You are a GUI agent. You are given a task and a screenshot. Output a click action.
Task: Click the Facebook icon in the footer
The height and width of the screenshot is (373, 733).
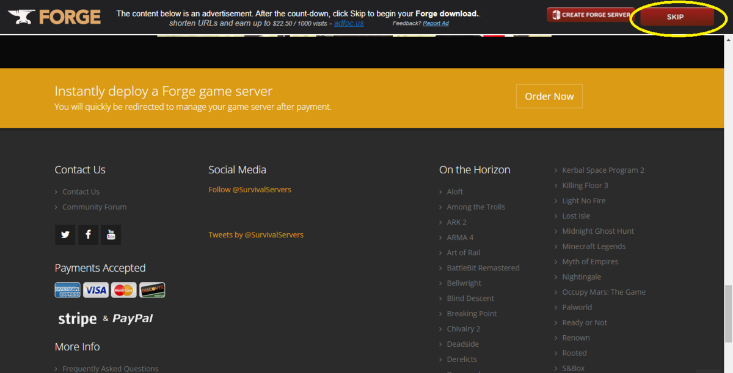[87, 234]
